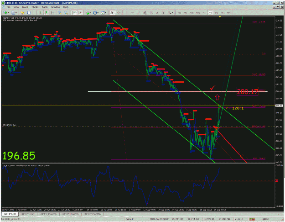Open the View menu
Screen dimensions: 285x222
(x=16, y=7)
